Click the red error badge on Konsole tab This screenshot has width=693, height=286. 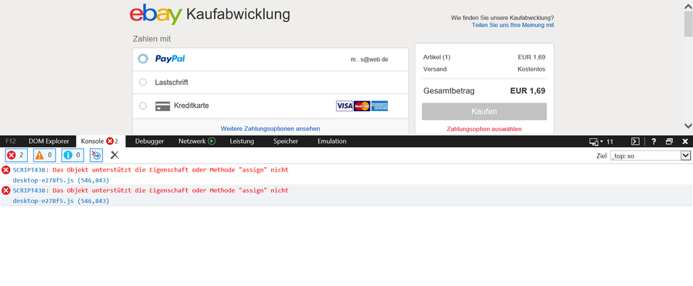click(x=110, y=142)
